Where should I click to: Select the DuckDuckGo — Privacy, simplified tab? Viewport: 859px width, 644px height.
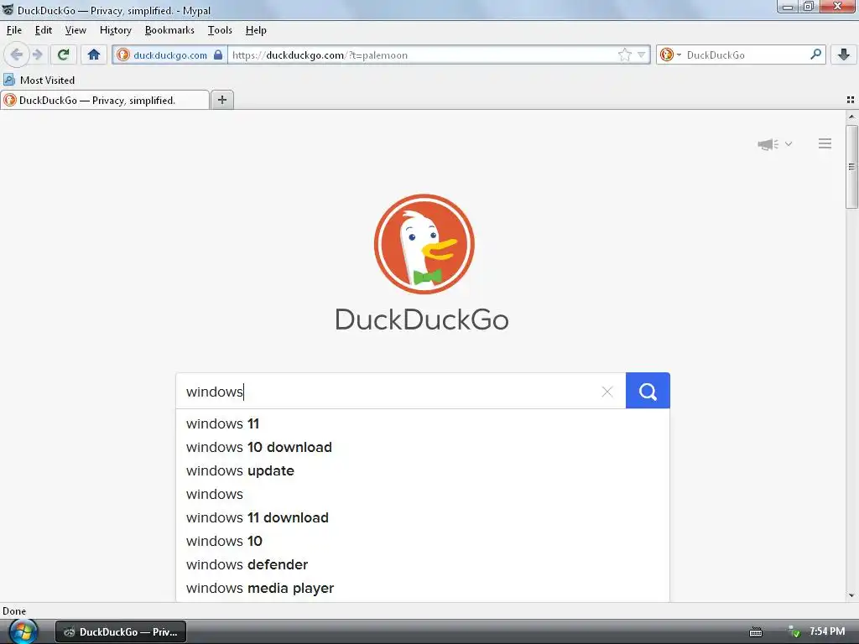105,101
